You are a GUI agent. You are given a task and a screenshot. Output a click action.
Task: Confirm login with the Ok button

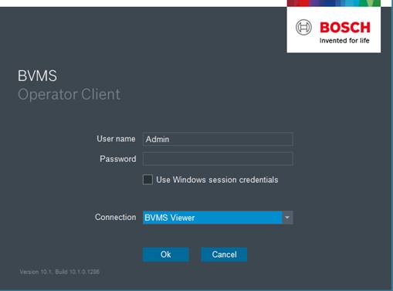pyautogui.click(x=166, y=255)
